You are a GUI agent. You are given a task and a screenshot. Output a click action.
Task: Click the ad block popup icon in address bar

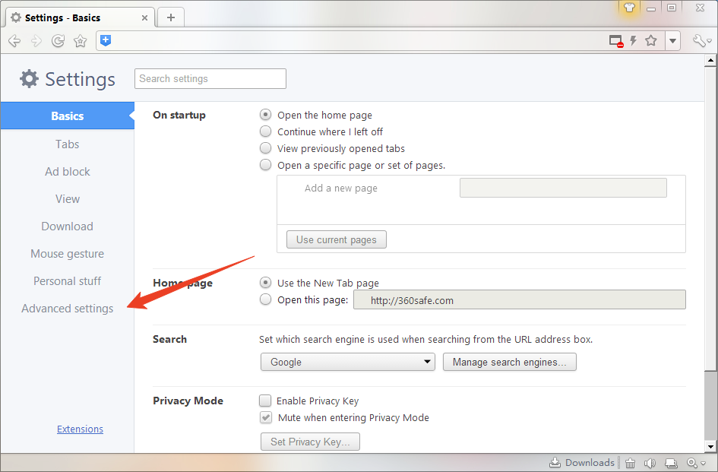tap(616, 41)
